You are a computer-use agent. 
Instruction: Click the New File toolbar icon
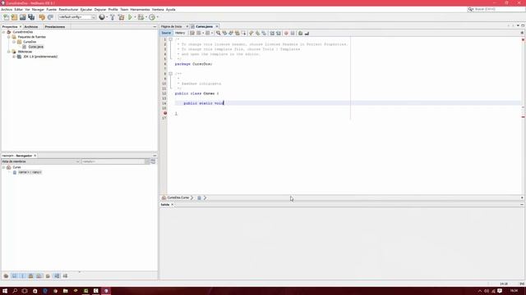tap(6, 17)
